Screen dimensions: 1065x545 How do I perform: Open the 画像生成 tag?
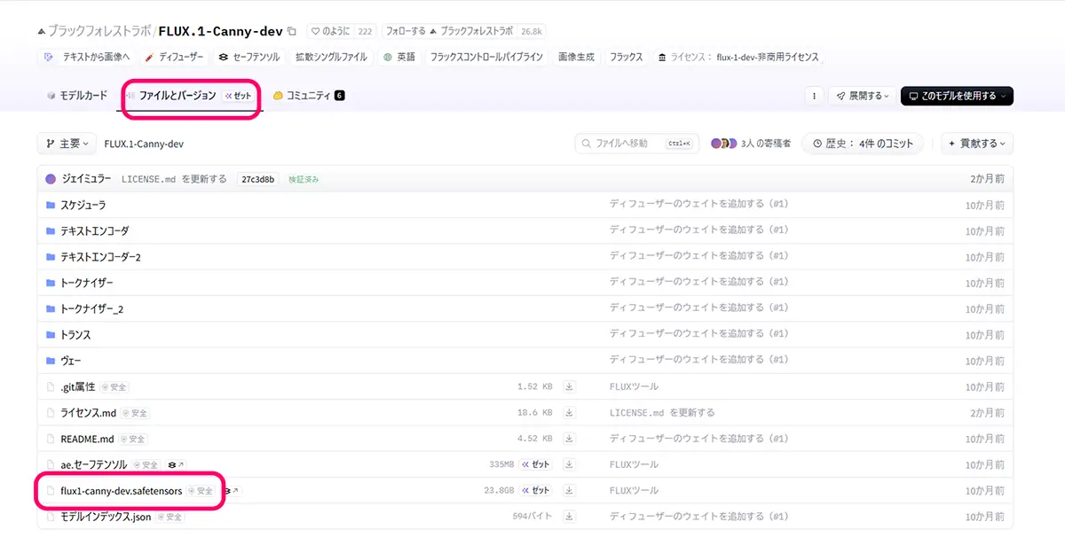(576, 57)
